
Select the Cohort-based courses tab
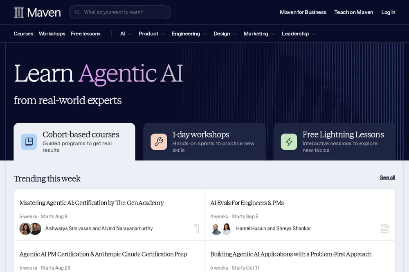tap(74, 142)
